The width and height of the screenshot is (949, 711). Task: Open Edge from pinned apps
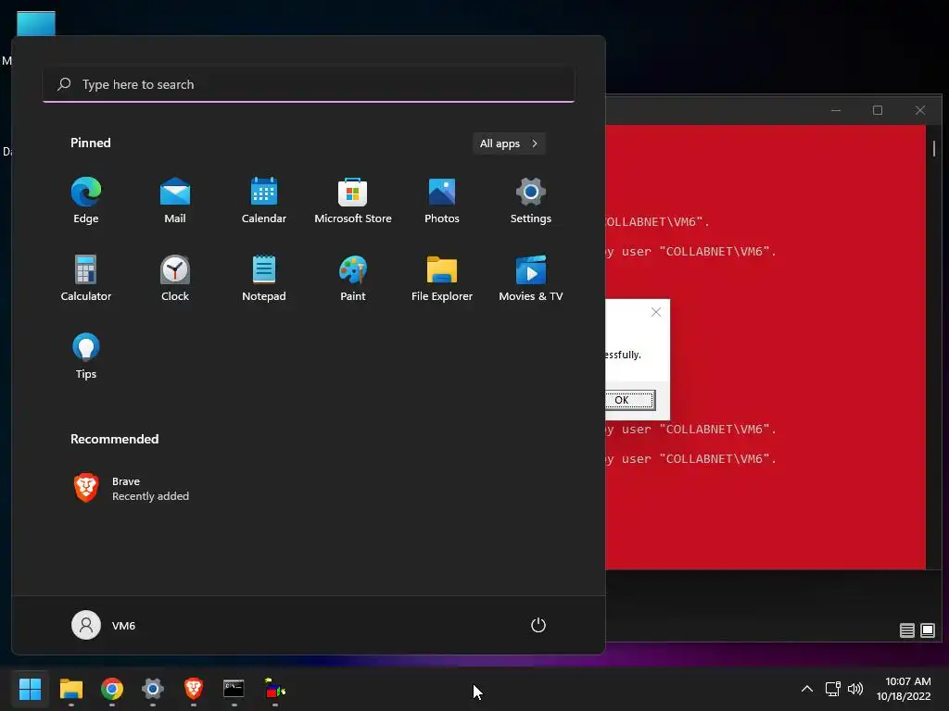tap(86, 201)
